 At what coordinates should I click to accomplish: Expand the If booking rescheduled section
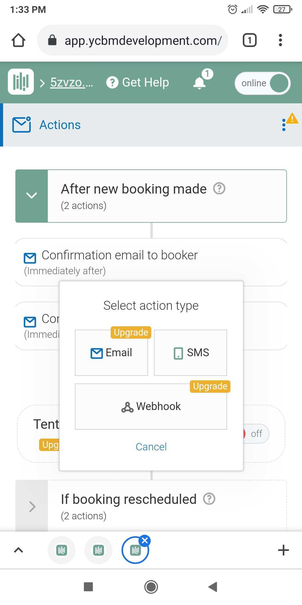32,506
